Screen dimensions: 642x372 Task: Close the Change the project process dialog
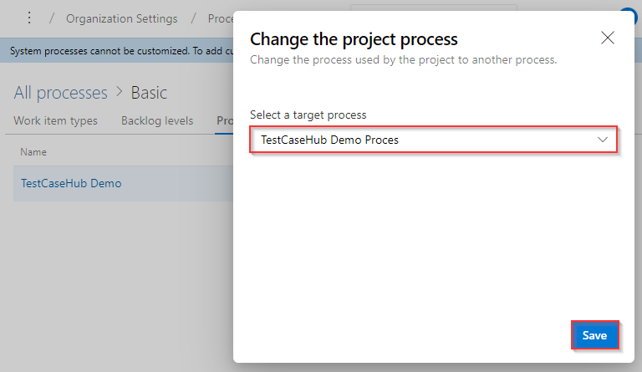point(608,38)
